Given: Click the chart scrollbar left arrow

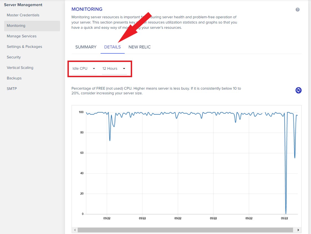Looking at the screenshot, I should click(75, 230).
